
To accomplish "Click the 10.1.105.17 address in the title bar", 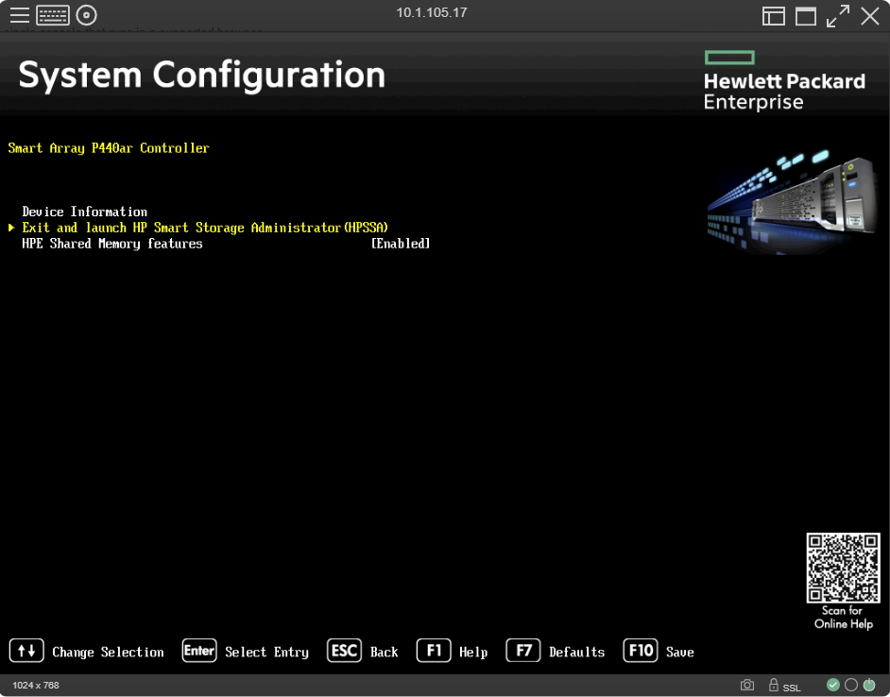I will 432,12.
